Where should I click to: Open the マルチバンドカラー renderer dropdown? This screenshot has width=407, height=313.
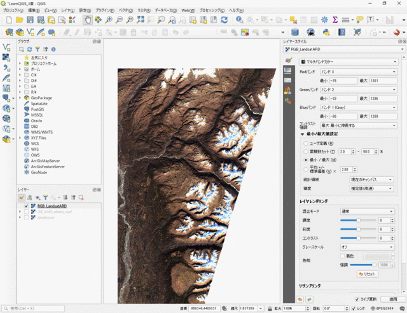click(348, 62)
